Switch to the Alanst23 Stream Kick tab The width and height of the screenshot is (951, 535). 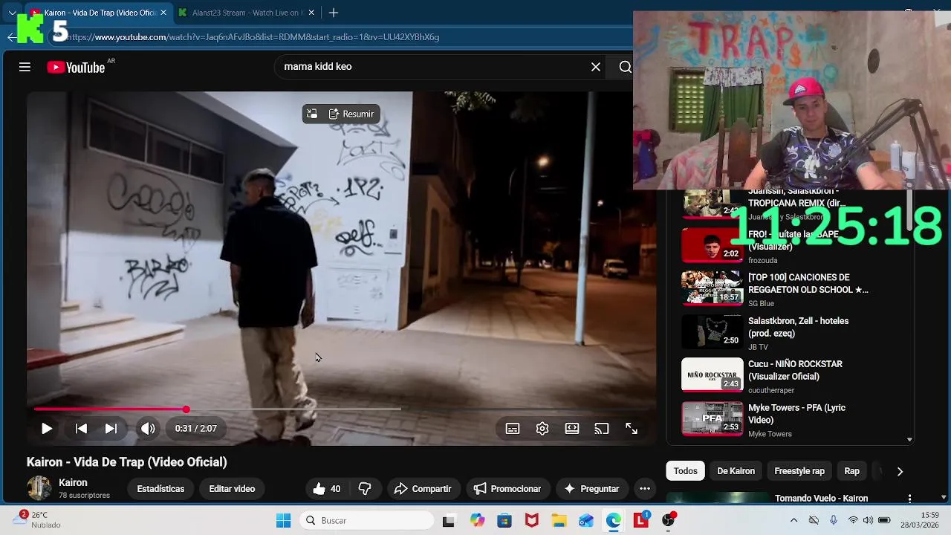pos(246,13)
